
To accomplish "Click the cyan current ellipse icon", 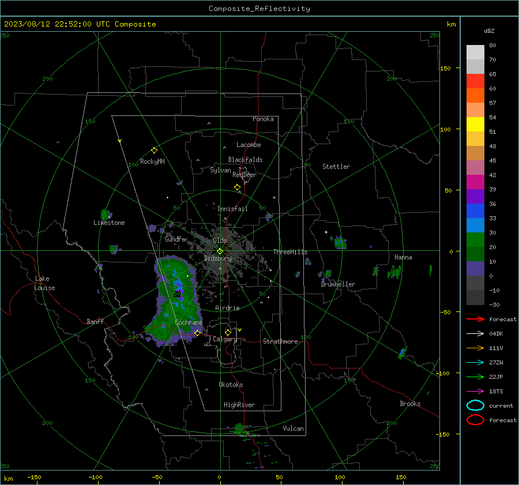I will [475, 405].
